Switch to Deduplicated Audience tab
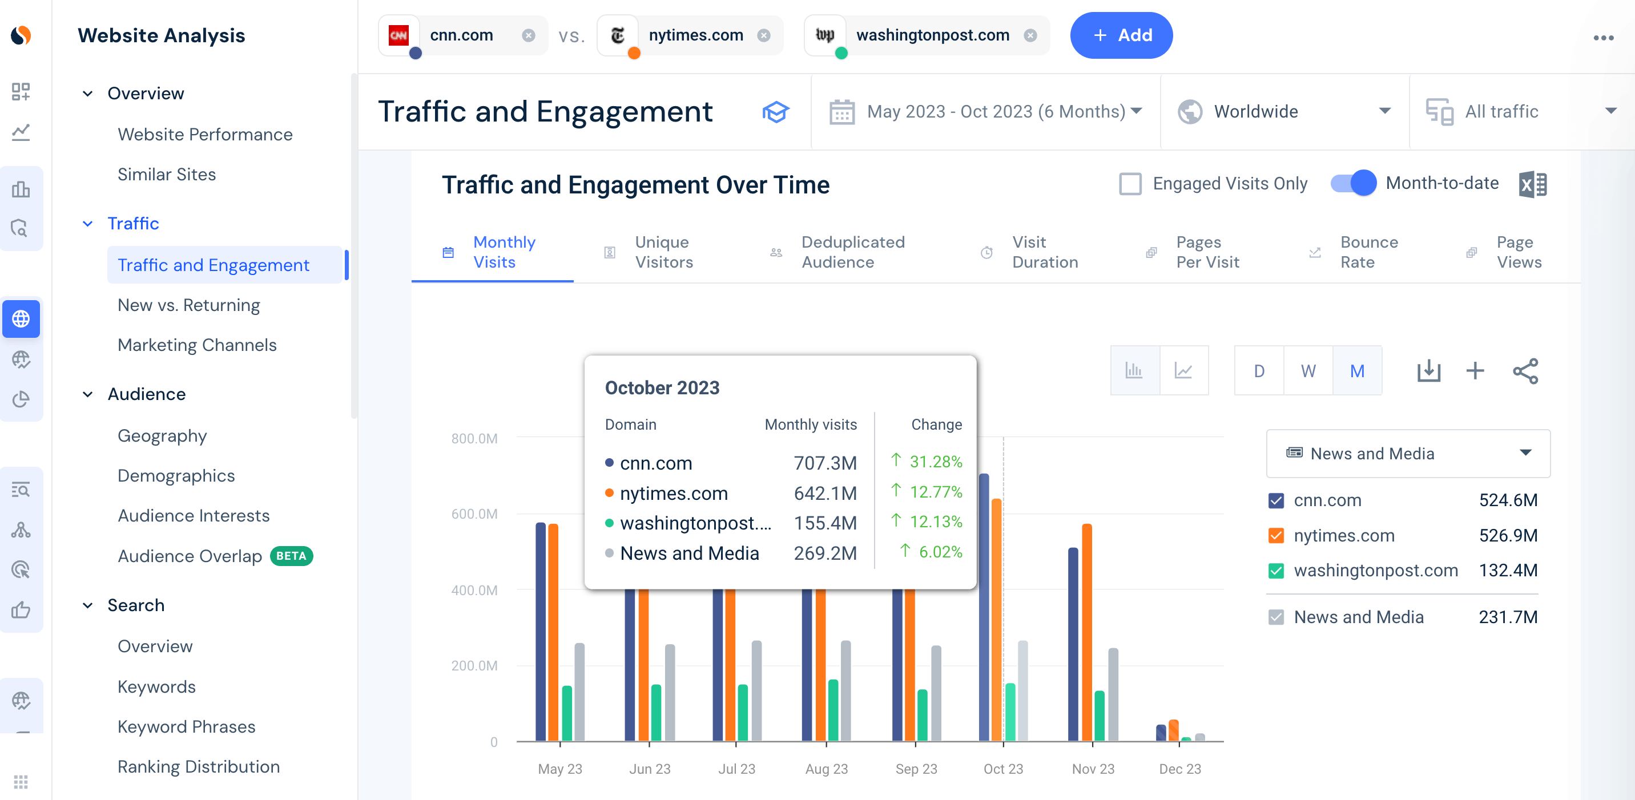This screenshot has width=1635, height=800. [838, 253]
